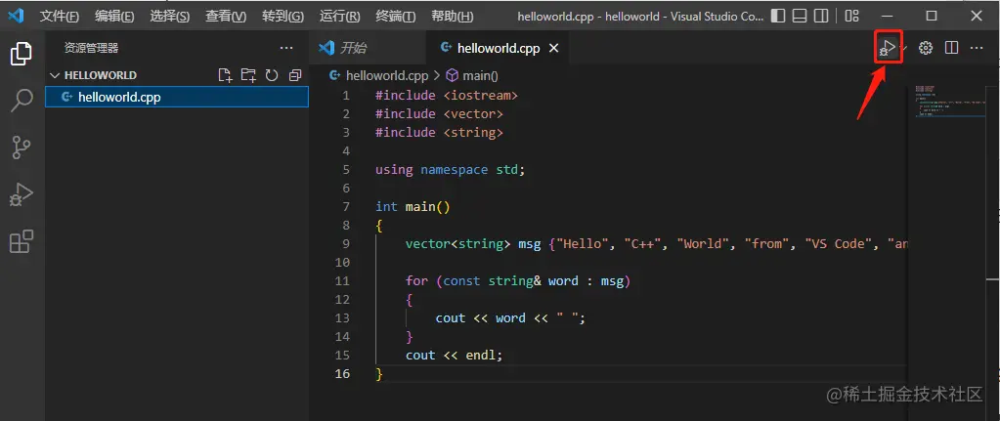Run or debug the C++ file

pos(888,47)
